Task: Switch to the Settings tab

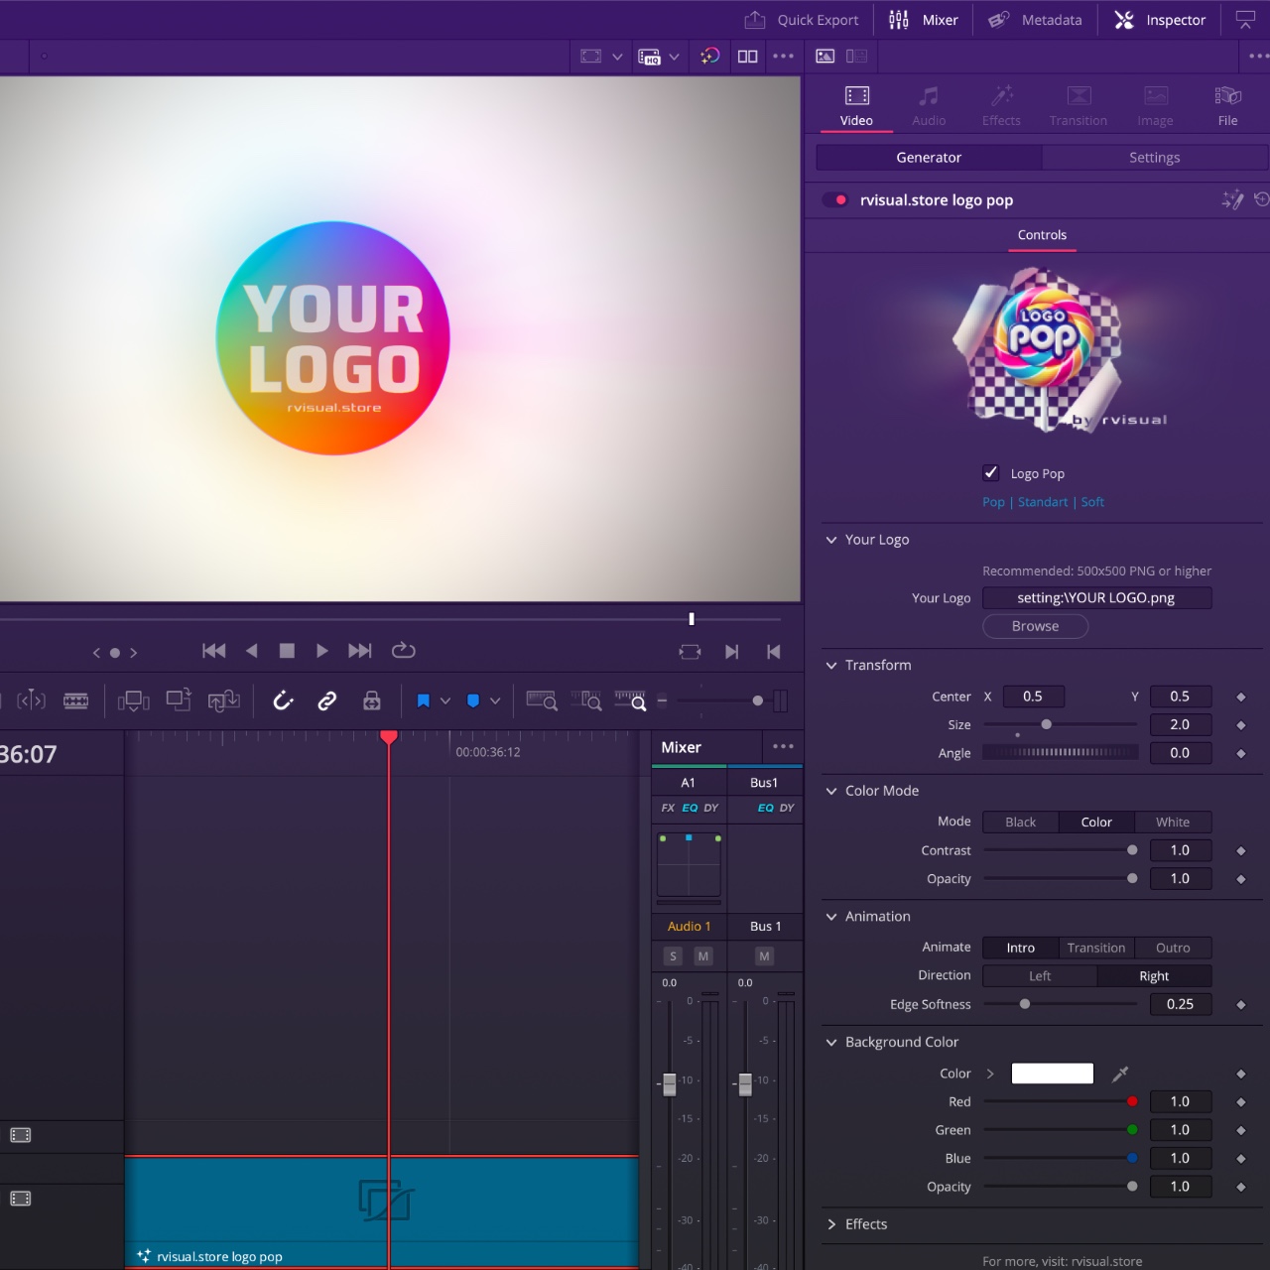Action: tap(1154, 158)
